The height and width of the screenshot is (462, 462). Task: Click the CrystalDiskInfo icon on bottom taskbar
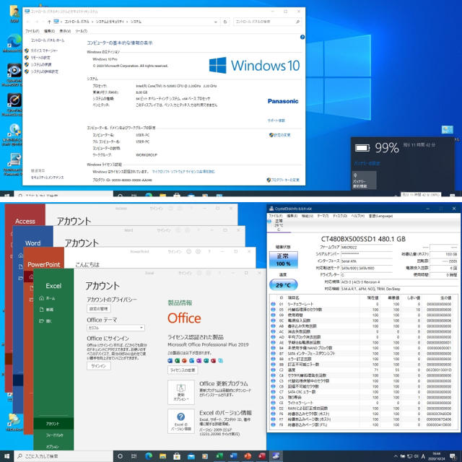[x=276, y=456]
